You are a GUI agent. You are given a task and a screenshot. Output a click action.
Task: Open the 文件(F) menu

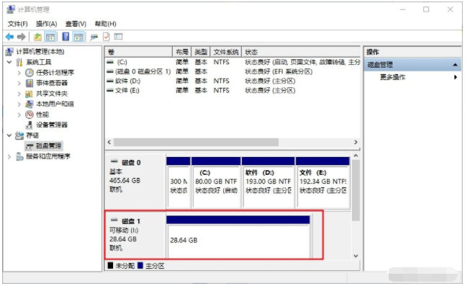pyautogui.click(x=17, y=24)
